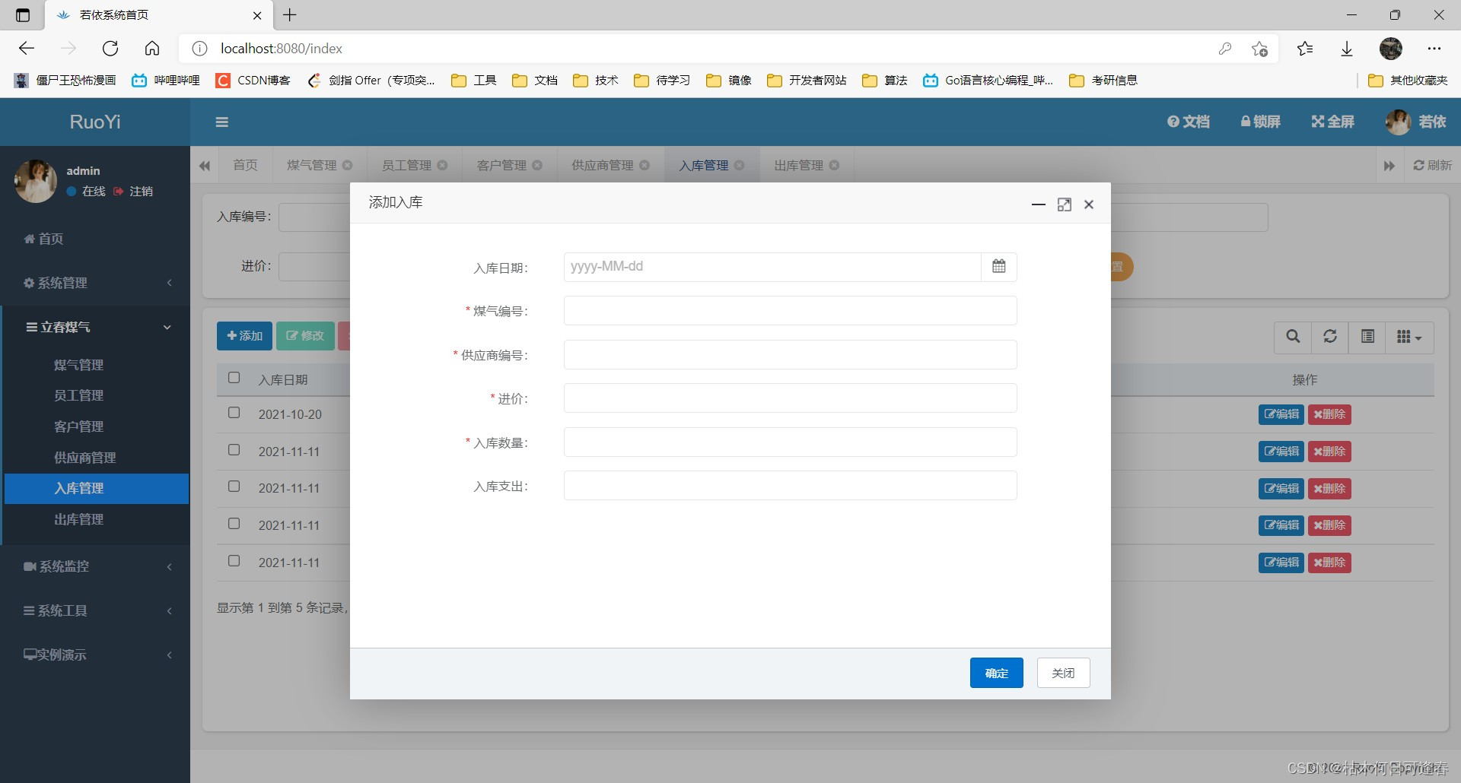
Task: Maximize the 添加入库 dialog
Action: point(1064,204)
